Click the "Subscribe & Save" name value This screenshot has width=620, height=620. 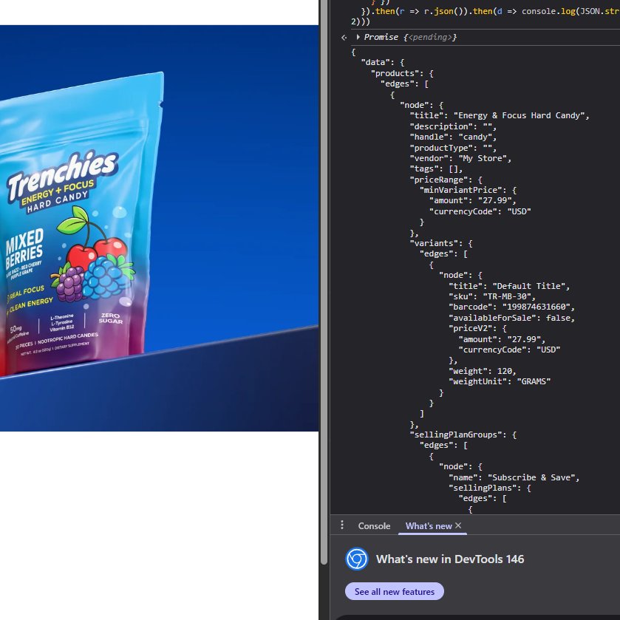pyautogui.click(x=533, y=477)
